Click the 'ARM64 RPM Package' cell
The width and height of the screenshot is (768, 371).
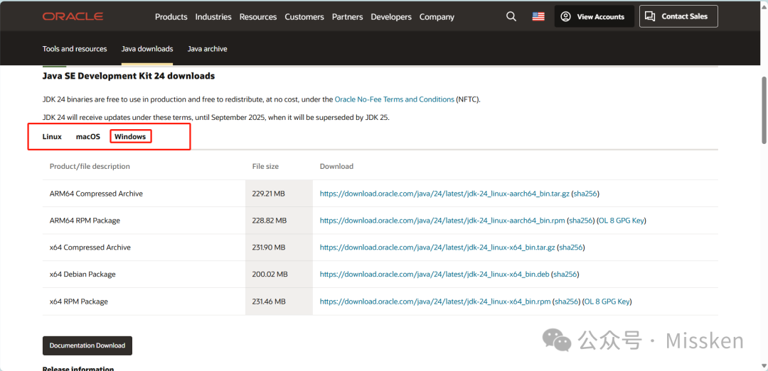tap(85, 221)
